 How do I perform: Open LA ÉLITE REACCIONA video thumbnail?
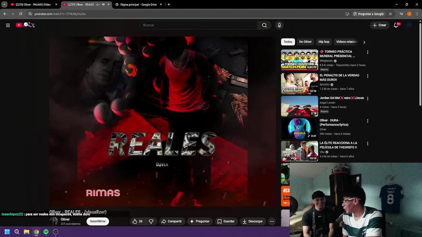(x=299, y=151)
